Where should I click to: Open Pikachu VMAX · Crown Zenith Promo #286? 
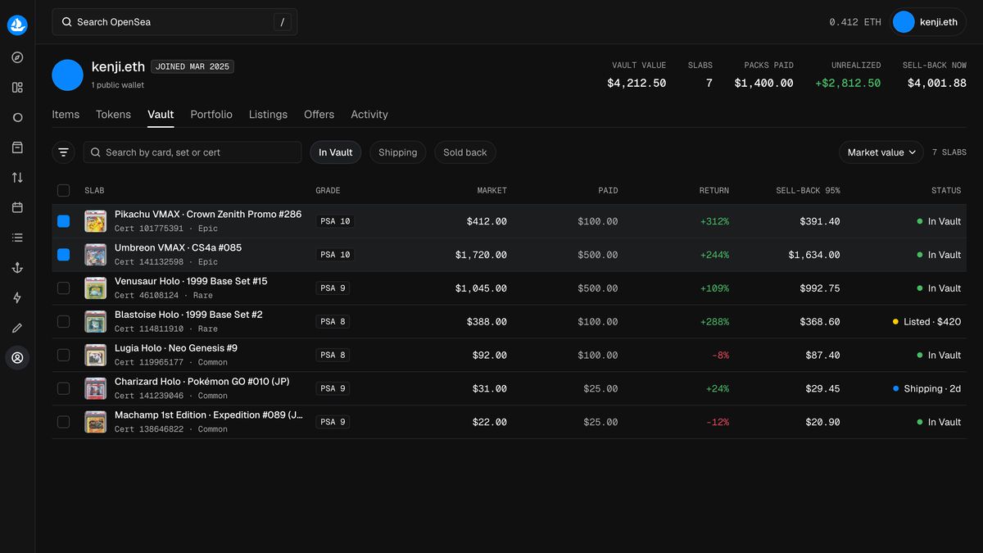pos(208,215)
